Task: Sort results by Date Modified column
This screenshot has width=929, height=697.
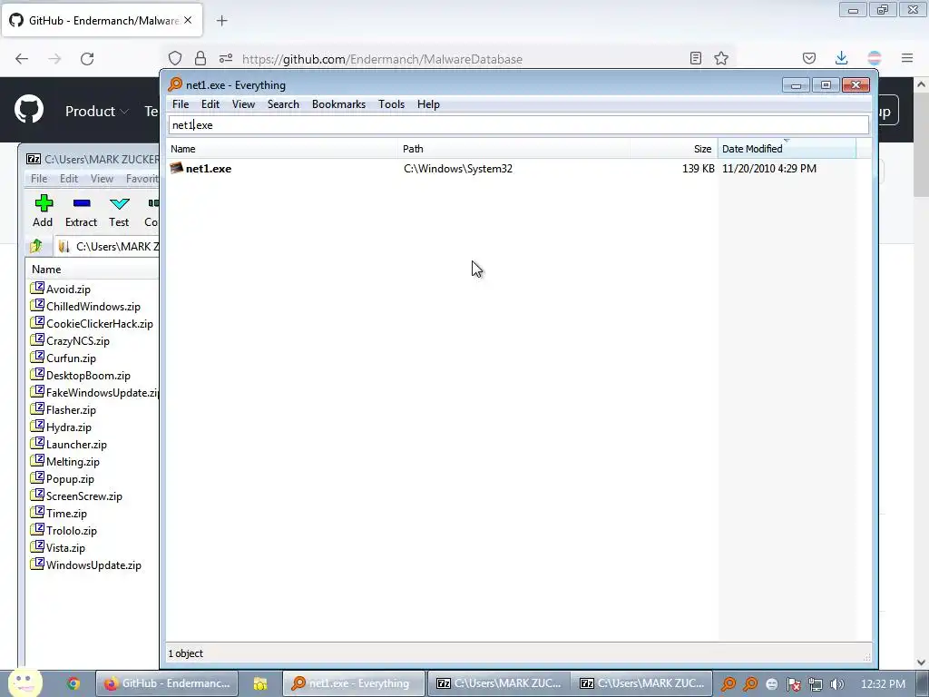Action: pos(787,149)
